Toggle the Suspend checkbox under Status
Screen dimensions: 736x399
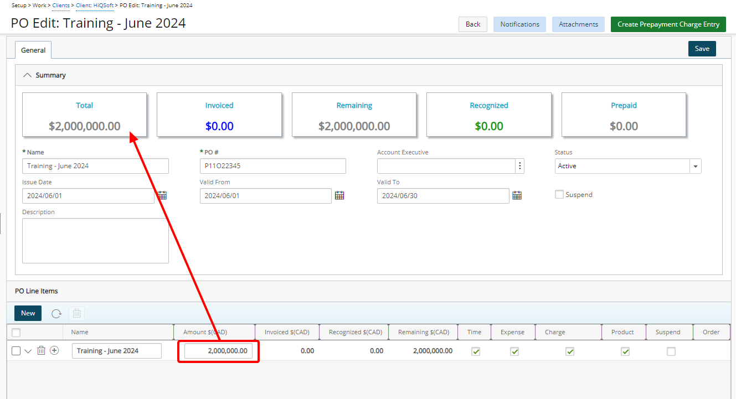click(x=559, y=194)
